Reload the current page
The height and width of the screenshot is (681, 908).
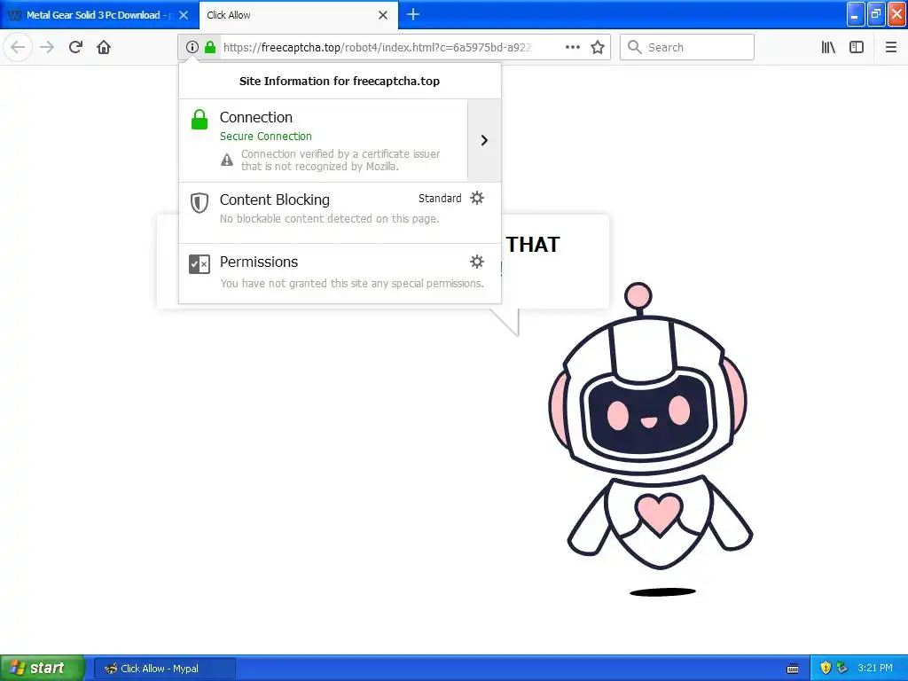click(x=75, y=47)
